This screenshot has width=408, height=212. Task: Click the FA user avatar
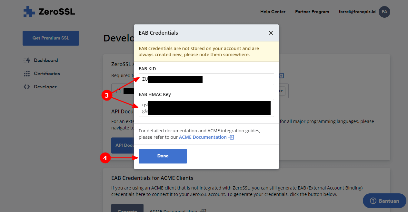point(384,12)
